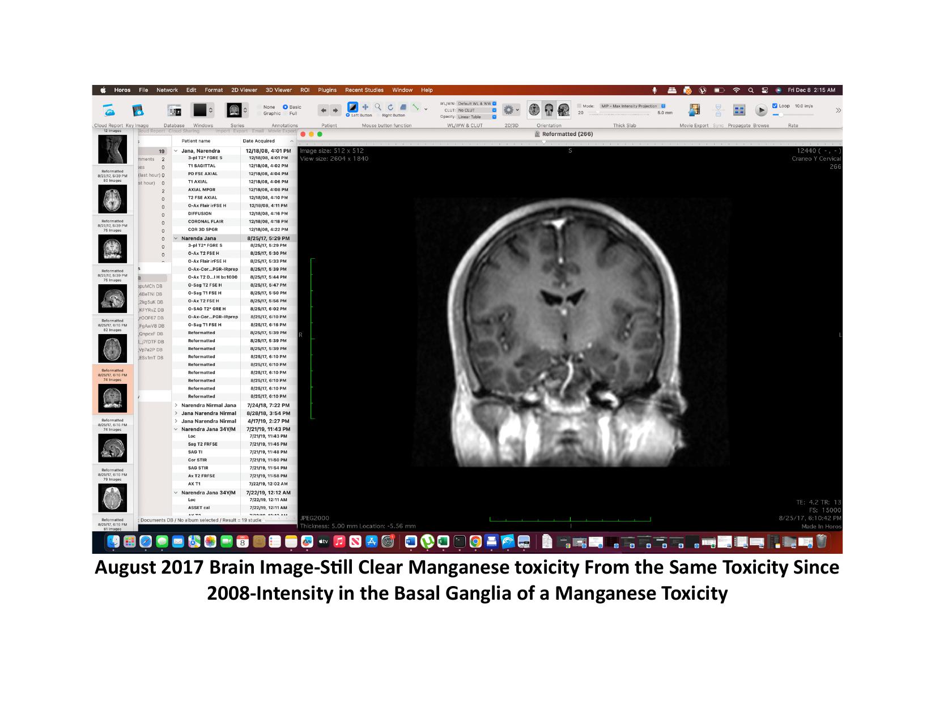The width and height of the screenshot is (935, 722).
Task: Open the Cloud Report tool
Action: tap(108, 110)
